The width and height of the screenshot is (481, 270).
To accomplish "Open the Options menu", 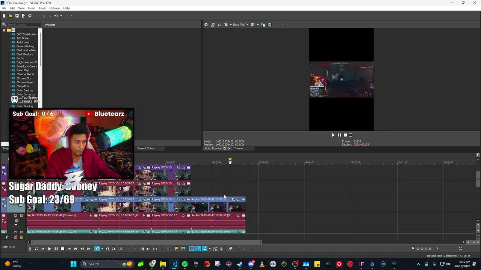I will (54, 8).
